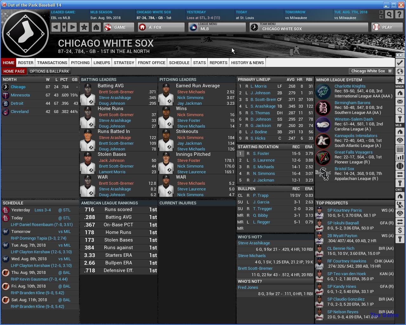Open the Team Menu Chicago White Sox

click(309, 27)
